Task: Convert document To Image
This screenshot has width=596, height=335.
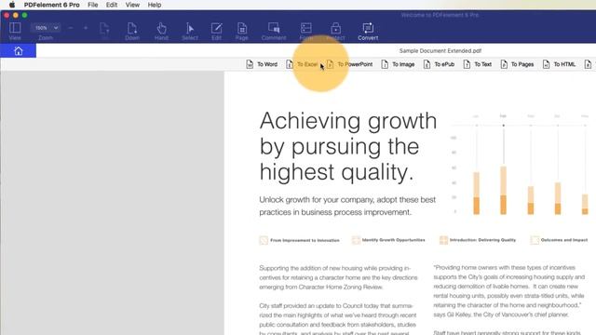Action: point(398,64)
